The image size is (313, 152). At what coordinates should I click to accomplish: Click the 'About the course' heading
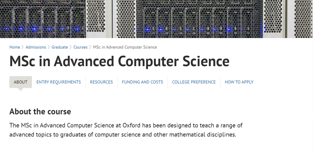tap(40, 112)
